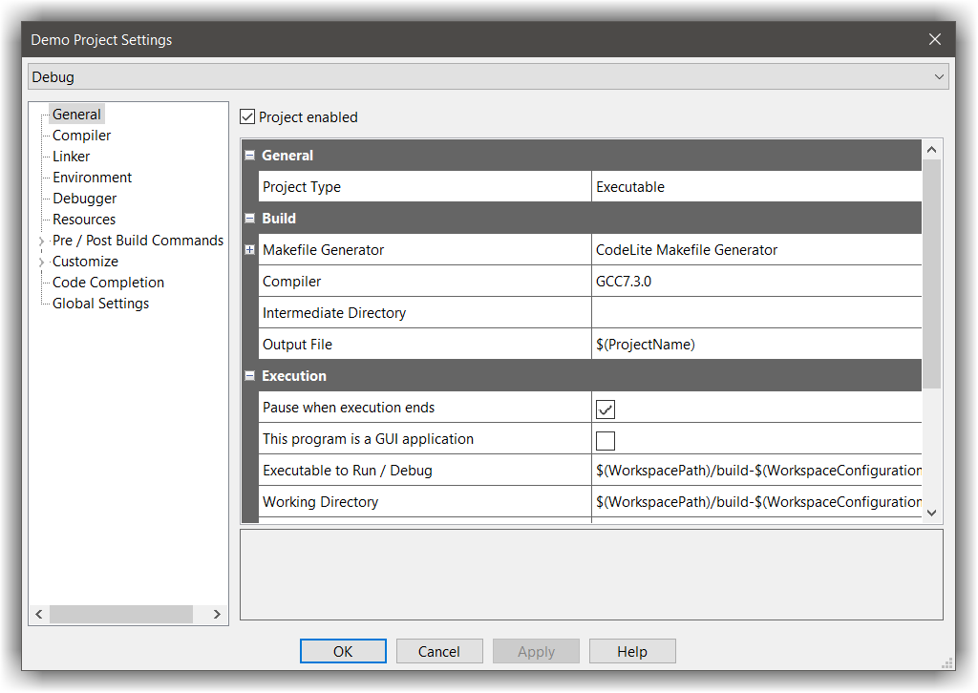Uncheck Pause when execution ends
Viewport: 978px width, 693px height.
pos(605,407)
